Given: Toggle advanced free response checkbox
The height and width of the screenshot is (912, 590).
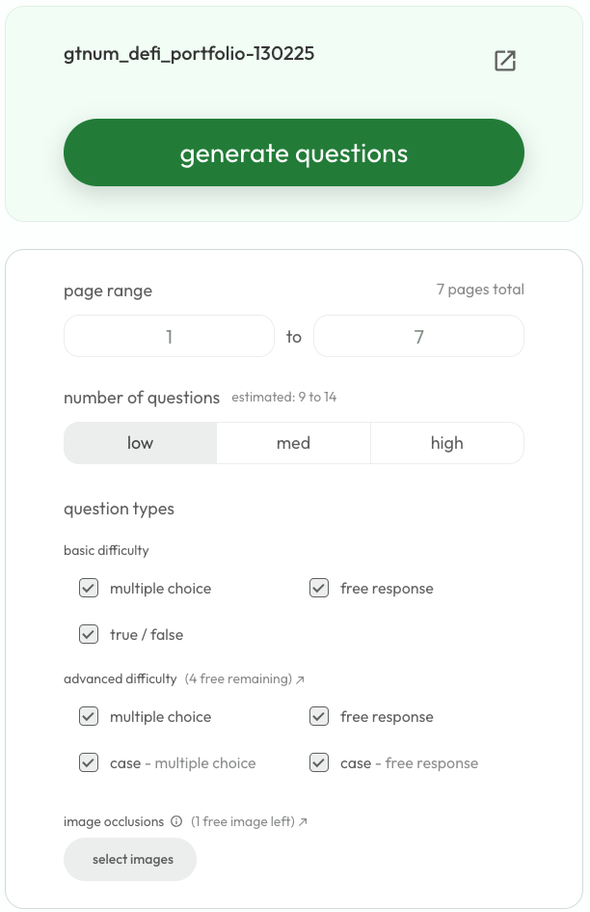Looking at the screenshot, I should (x=319, y=716).
